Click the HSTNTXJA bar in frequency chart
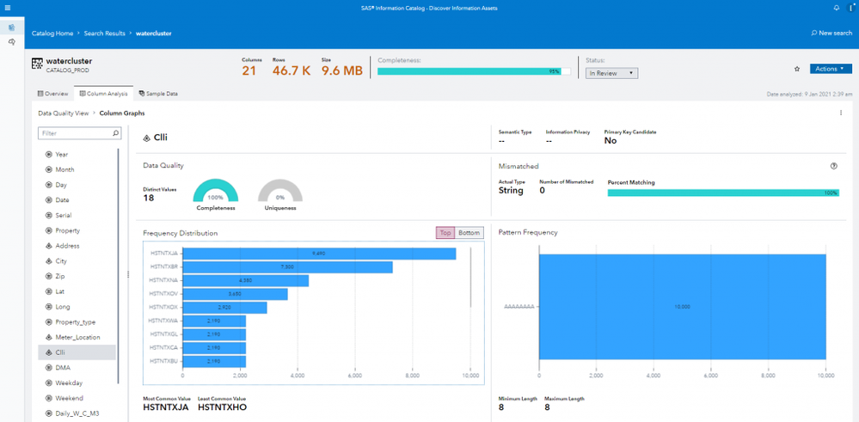Screen dimensions: 859x422 coord(319,254)
